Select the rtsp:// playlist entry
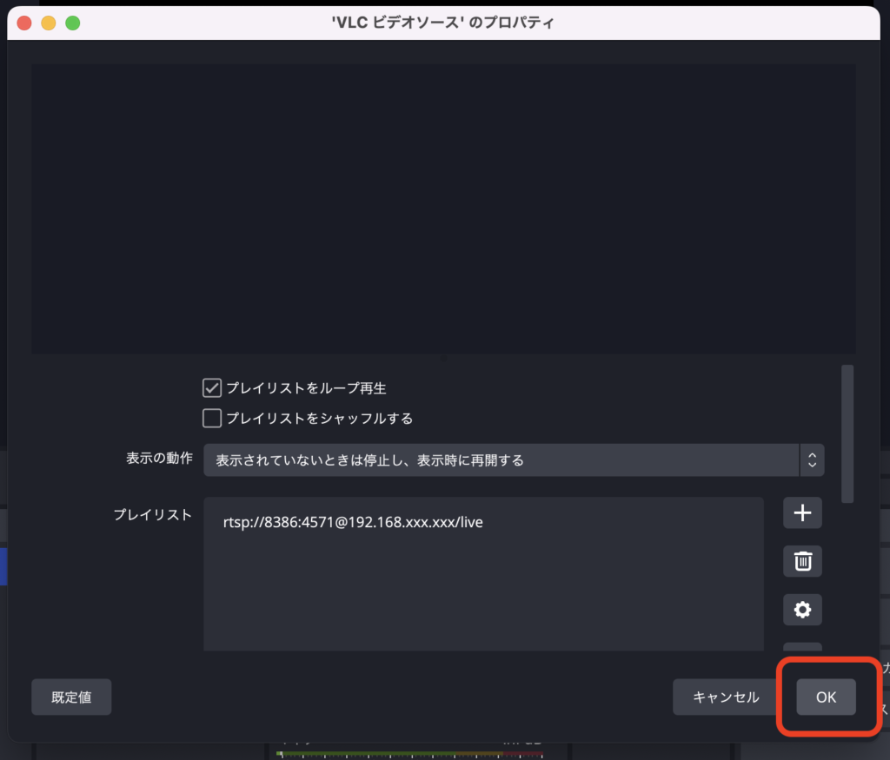This screenshot has height=760, width=890. 353,522
